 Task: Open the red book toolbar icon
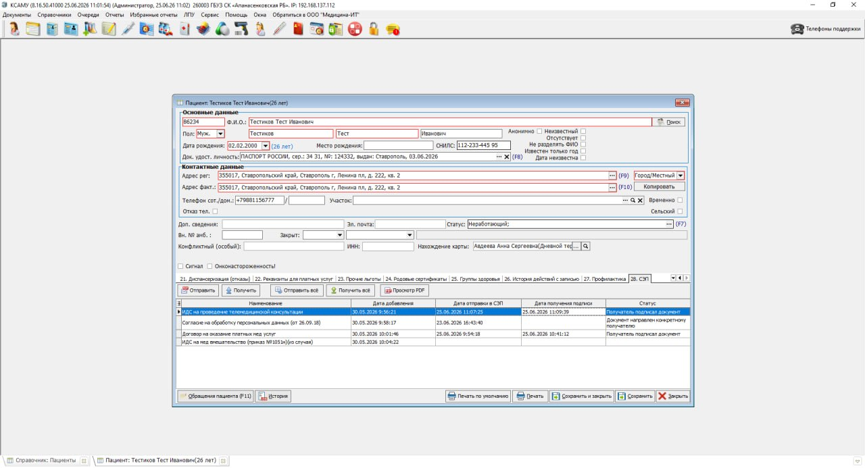298,29
